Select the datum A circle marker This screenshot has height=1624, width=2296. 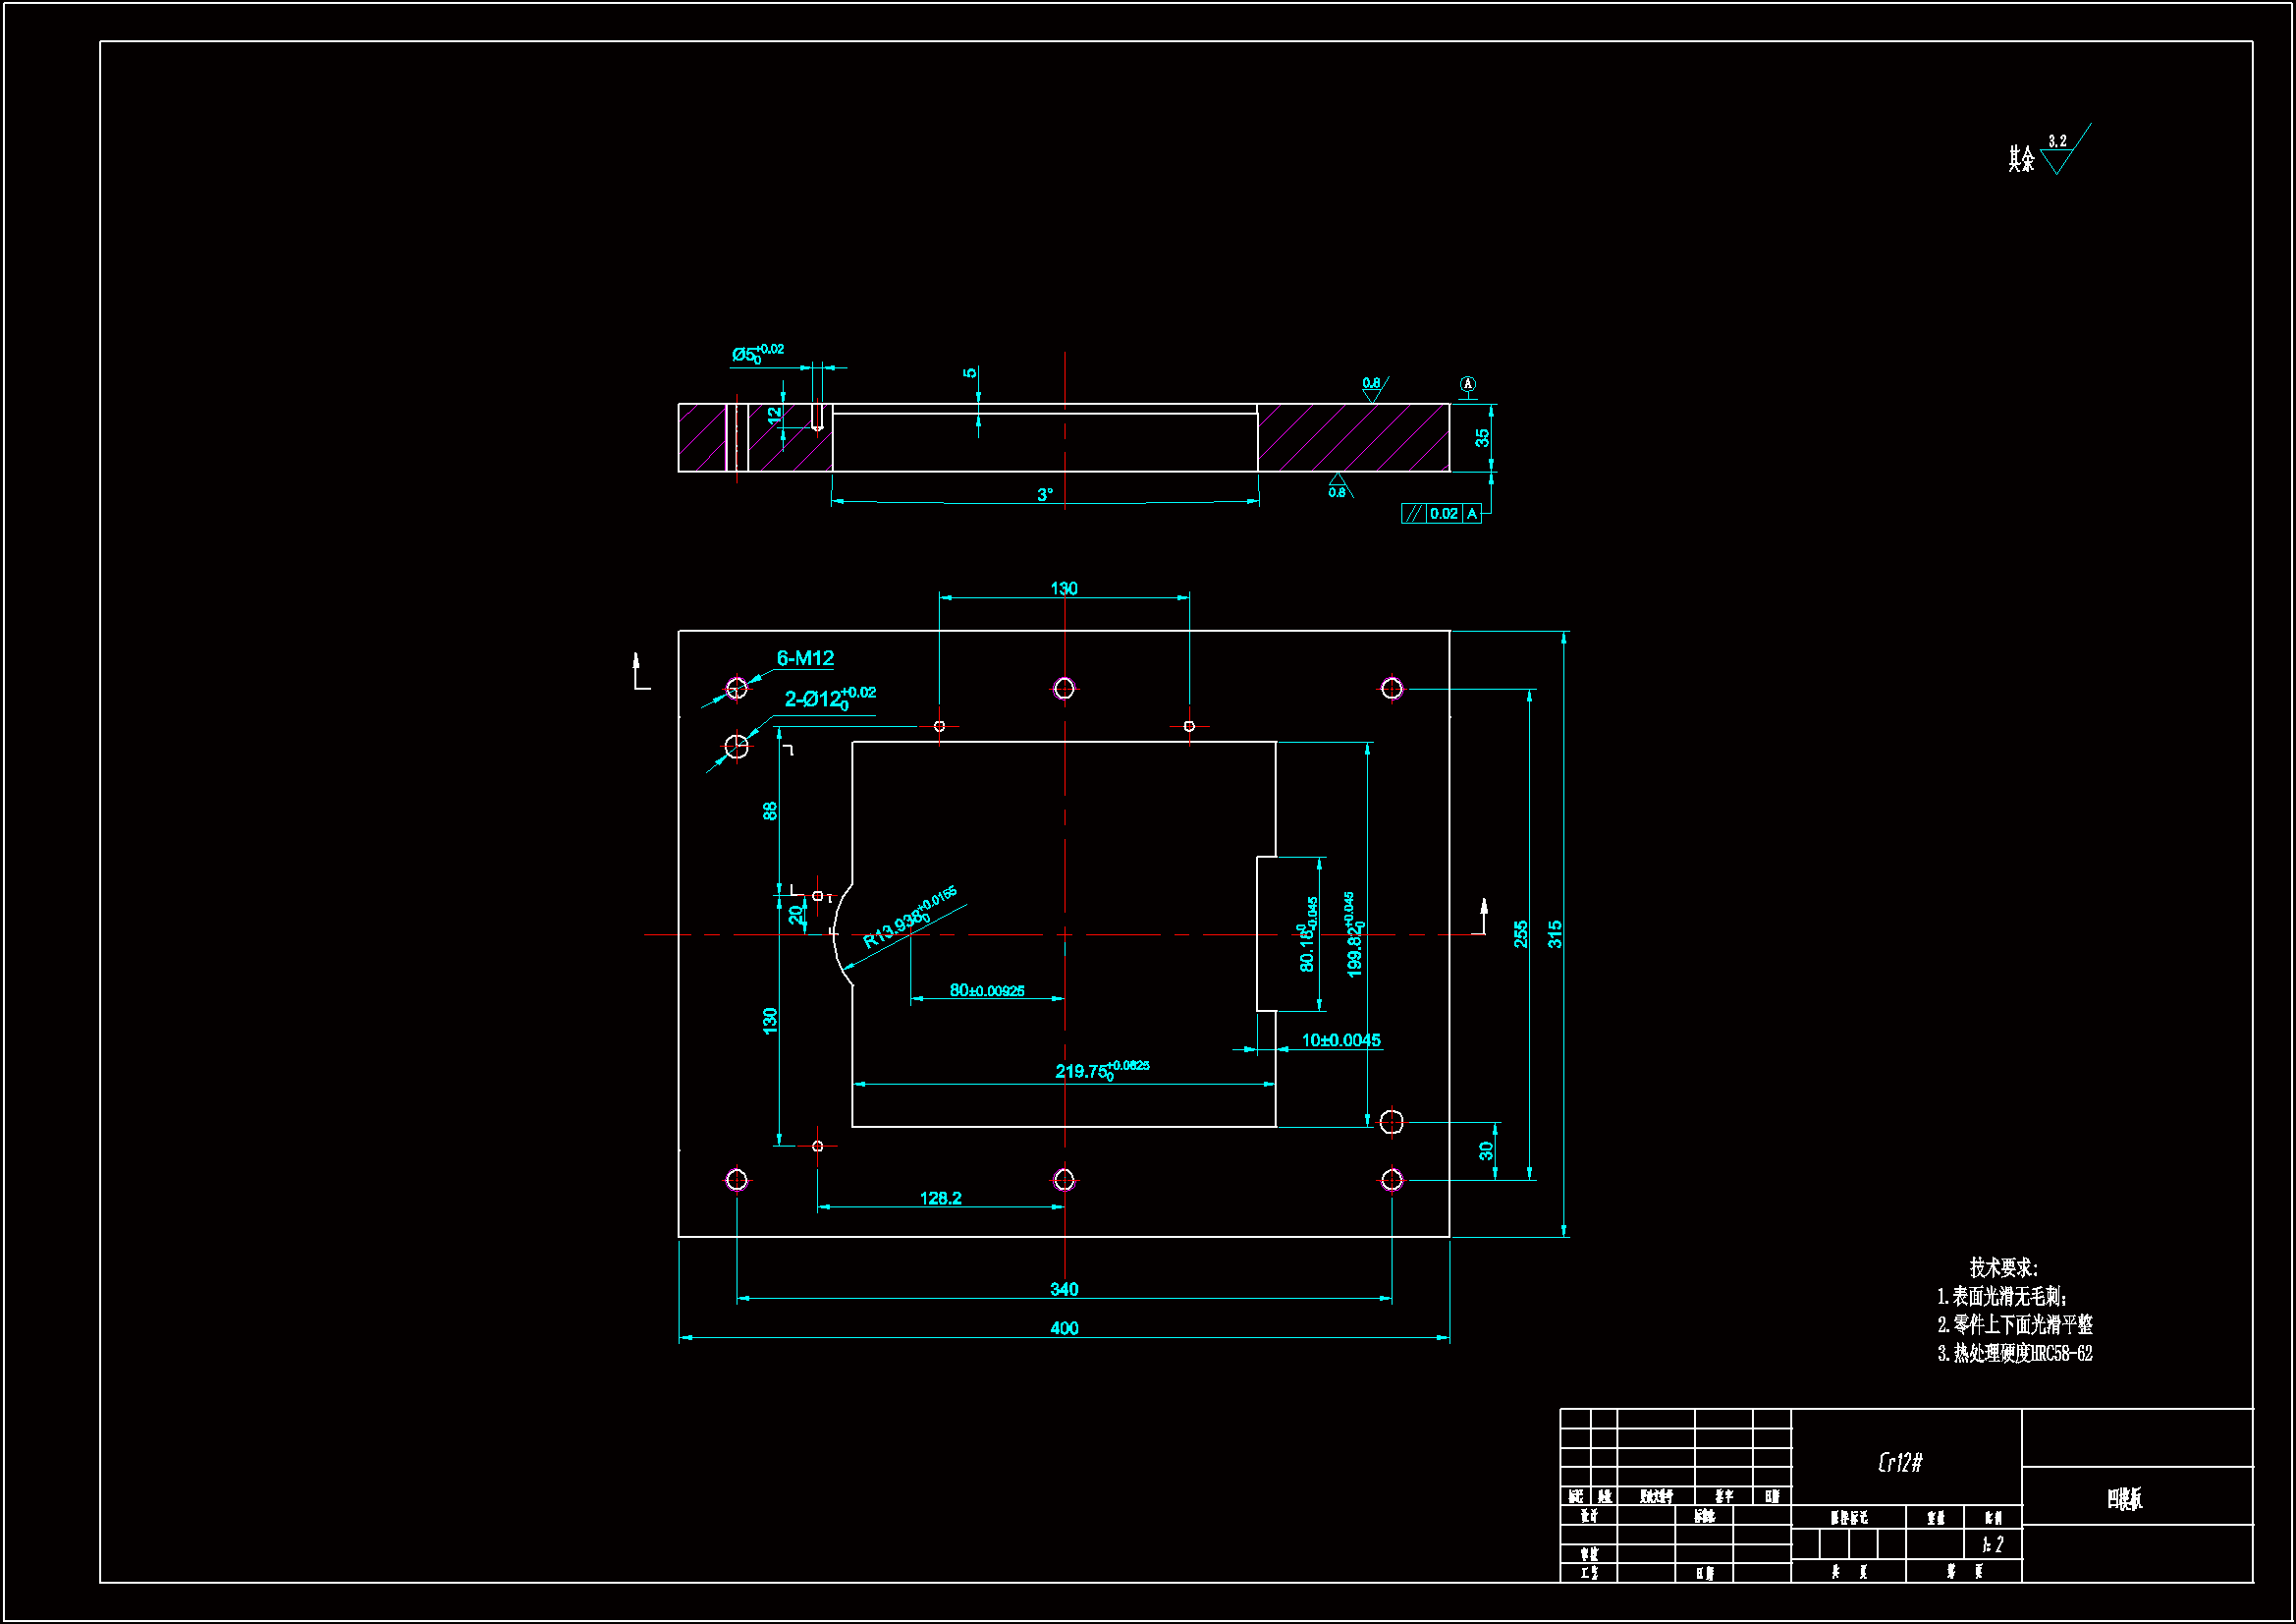point(1468,384)
